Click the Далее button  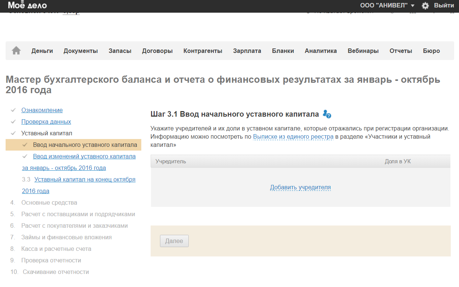pyautogui.click(x=174, y=241)
